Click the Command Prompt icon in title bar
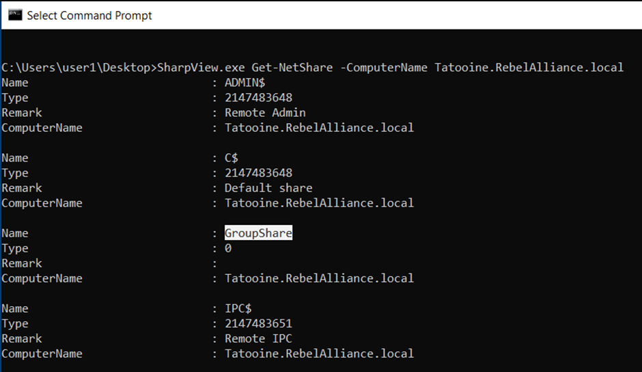 [x=15, y=15]
